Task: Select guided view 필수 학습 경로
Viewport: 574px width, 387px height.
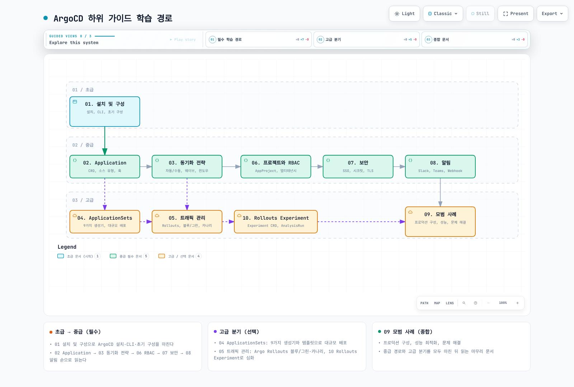Action: pos(258,39)
